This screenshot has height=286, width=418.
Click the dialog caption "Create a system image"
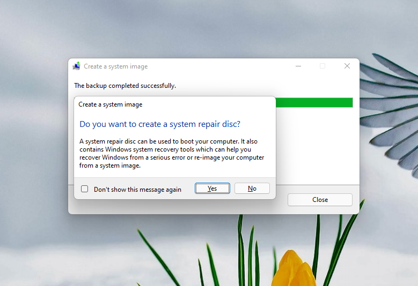tap(111, 104)
